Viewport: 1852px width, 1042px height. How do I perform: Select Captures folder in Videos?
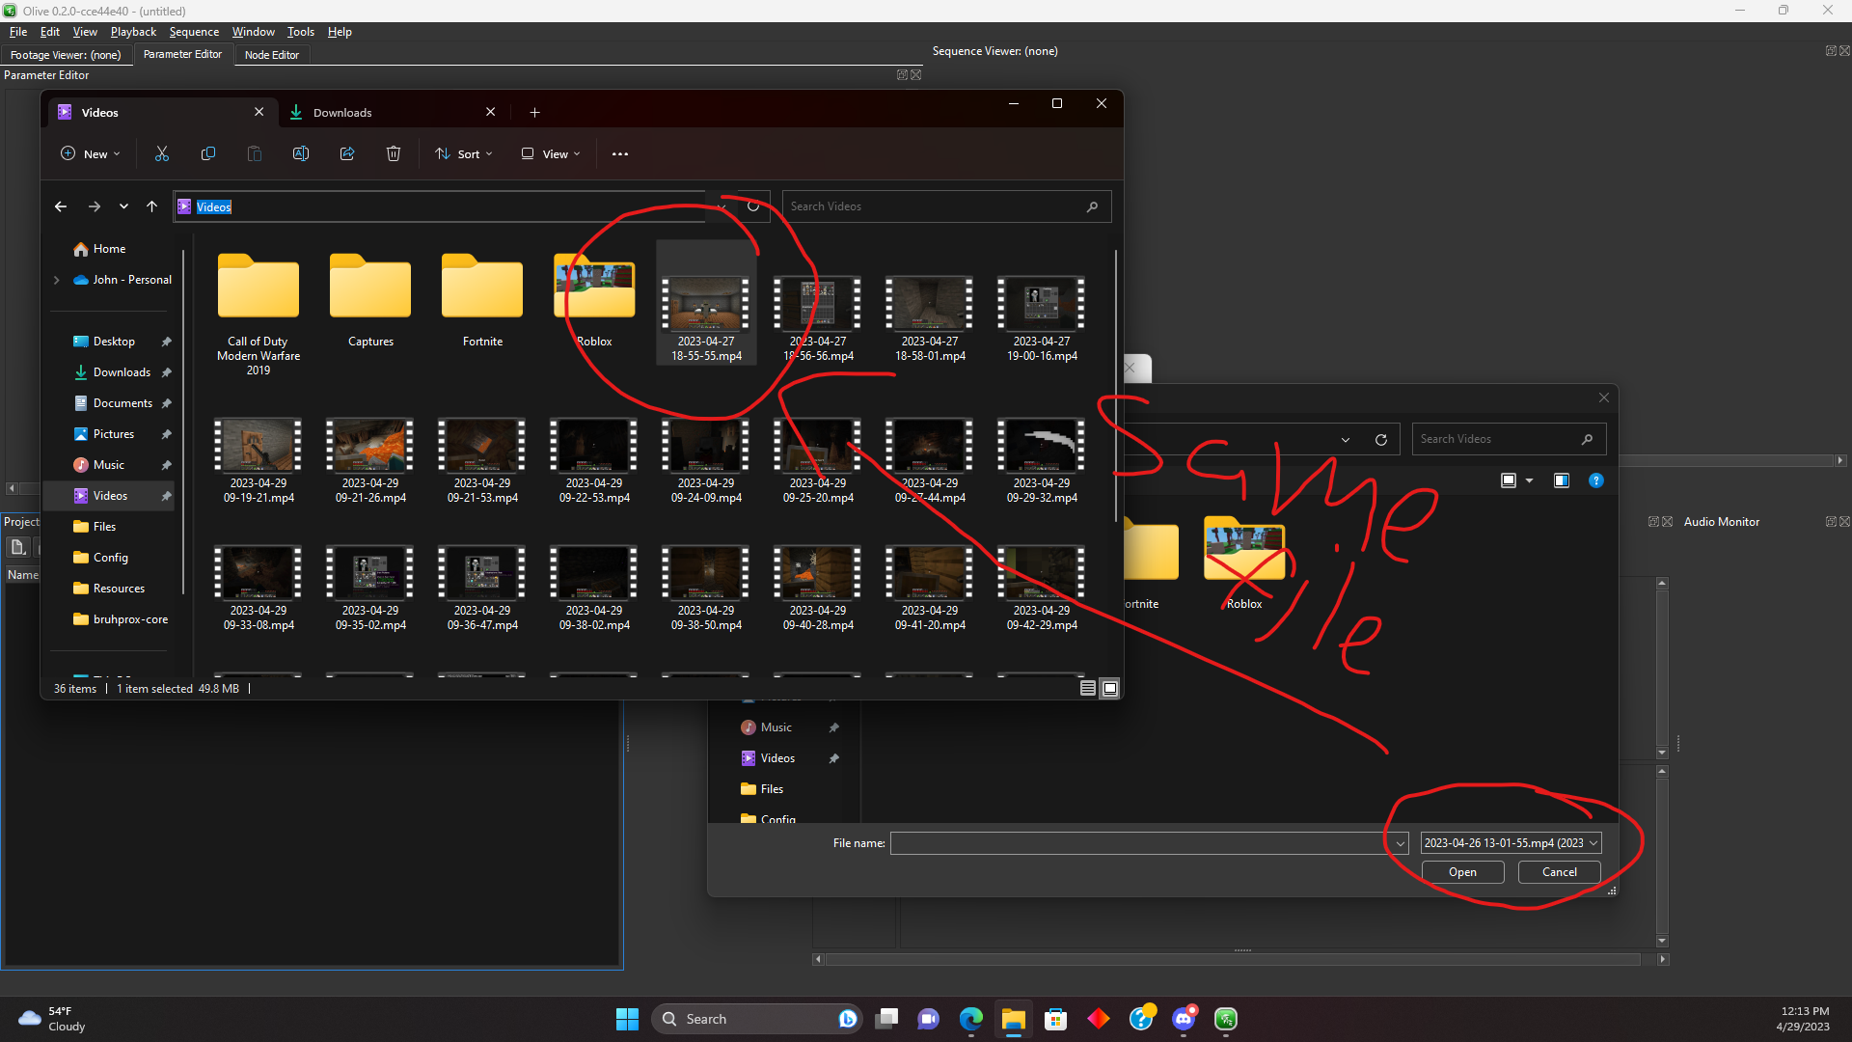coord(370,301)
